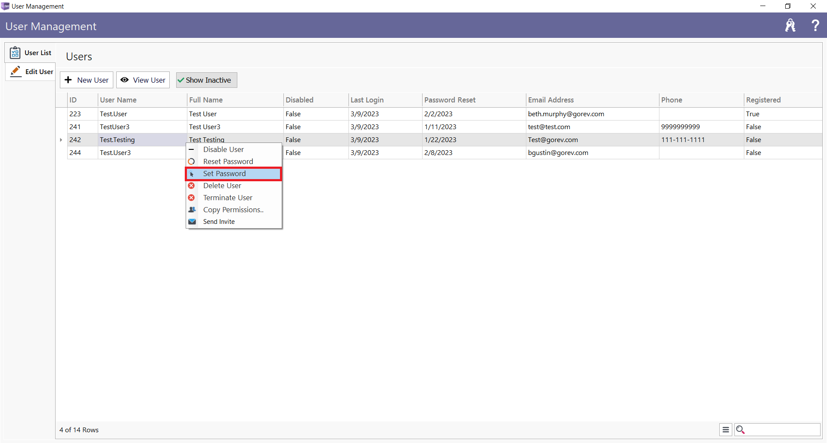This screenshot has width=827, height=443.
Task: Sort by the Password Reset column header
Action: 474,100
